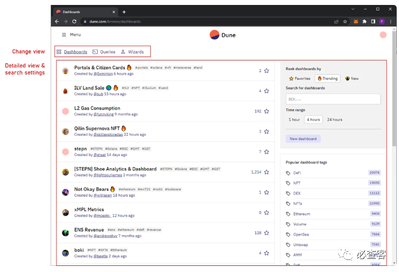Open the Qilin Supernova NFT dashboard
Screen dimensions: 399x272
[x=97, y=129]
